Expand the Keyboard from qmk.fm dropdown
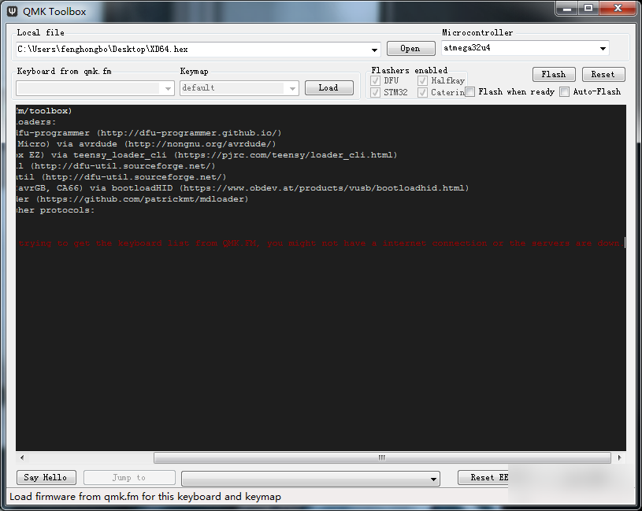This screenshot has height=511, width=642. 168,88
